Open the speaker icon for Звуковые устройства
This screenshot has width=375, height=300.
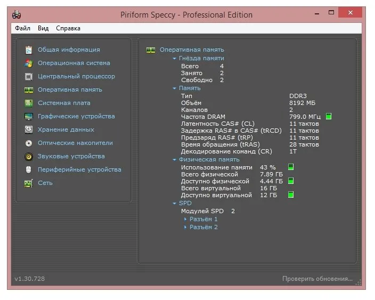(29, 157)
